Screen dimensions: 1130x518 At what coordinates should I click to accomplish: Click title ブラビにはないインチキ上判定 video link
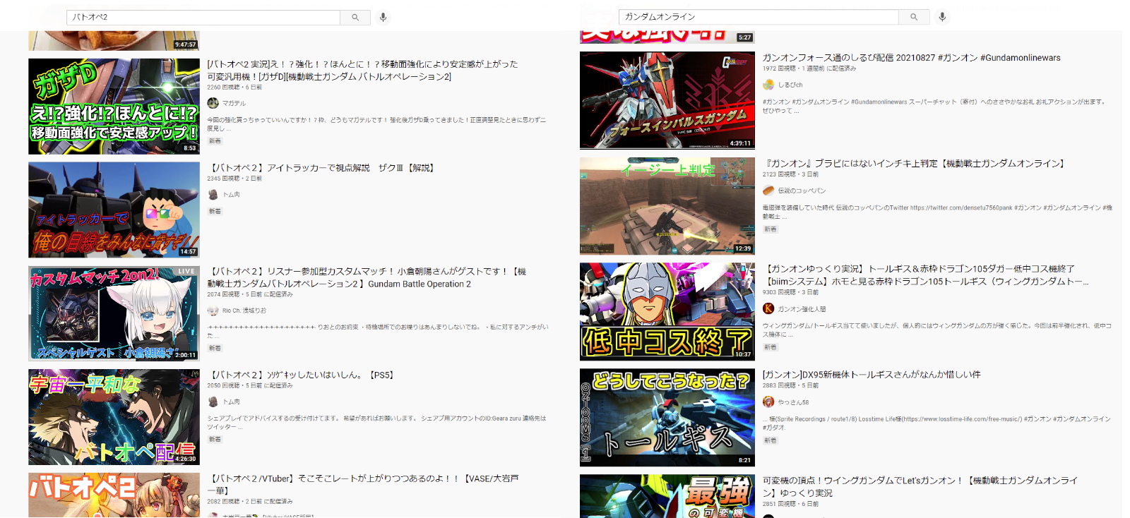915,164
